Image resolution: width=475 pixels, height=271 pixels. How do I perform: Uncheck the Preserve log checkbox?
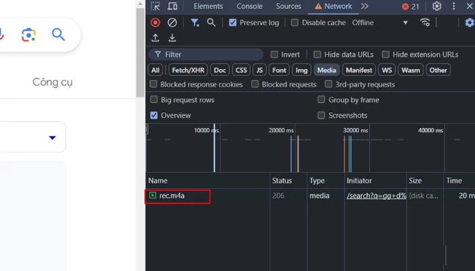(233, 22)
